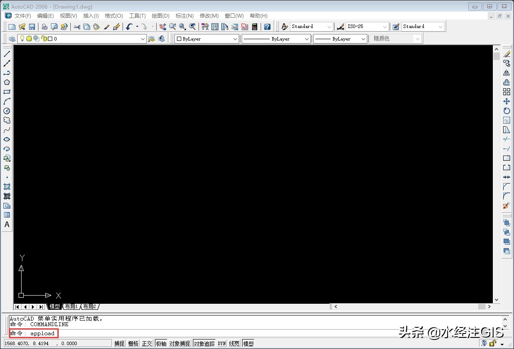Toggle 极轴 polar tracking

[161, 343]
